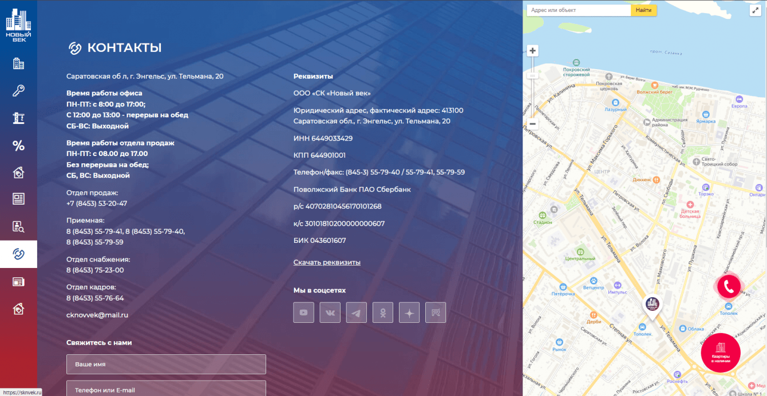Click the cknovvek@mail.ru email address
The height and width of the screenshot is (396, 767).
[97, 315]
